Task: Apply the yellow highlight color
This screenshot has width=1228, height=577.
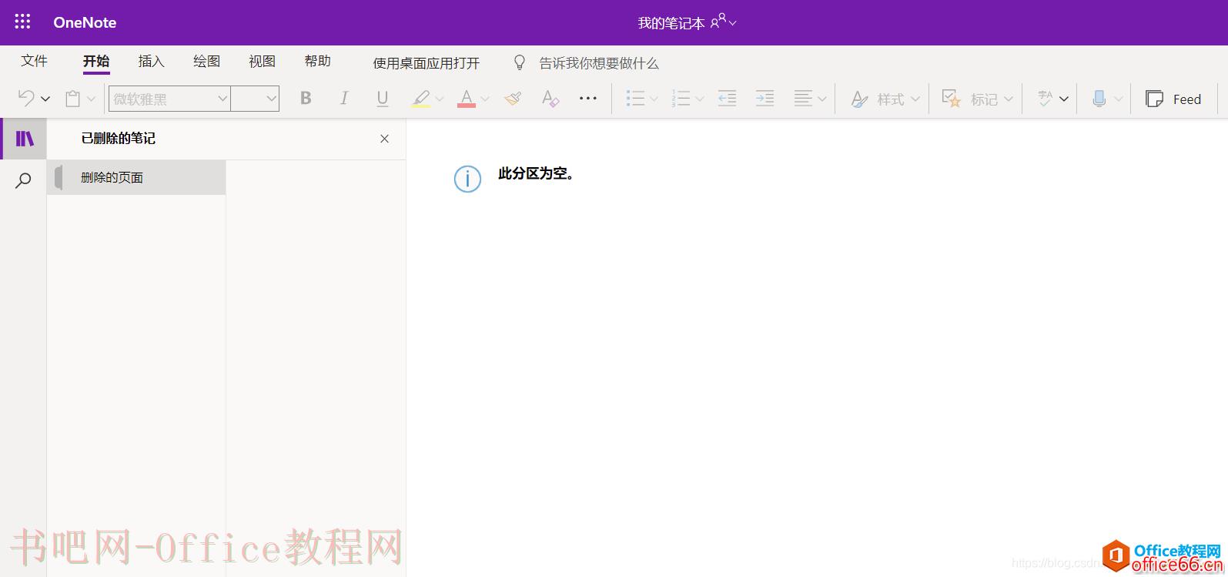Action: coord(420,99)
